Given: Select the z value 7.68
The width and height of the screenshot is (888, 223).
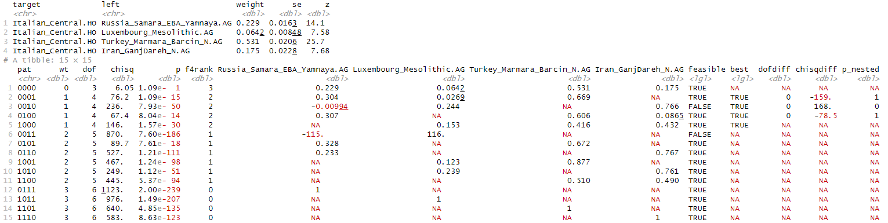Looking at the screenshot, I should (x=320, y=51).
